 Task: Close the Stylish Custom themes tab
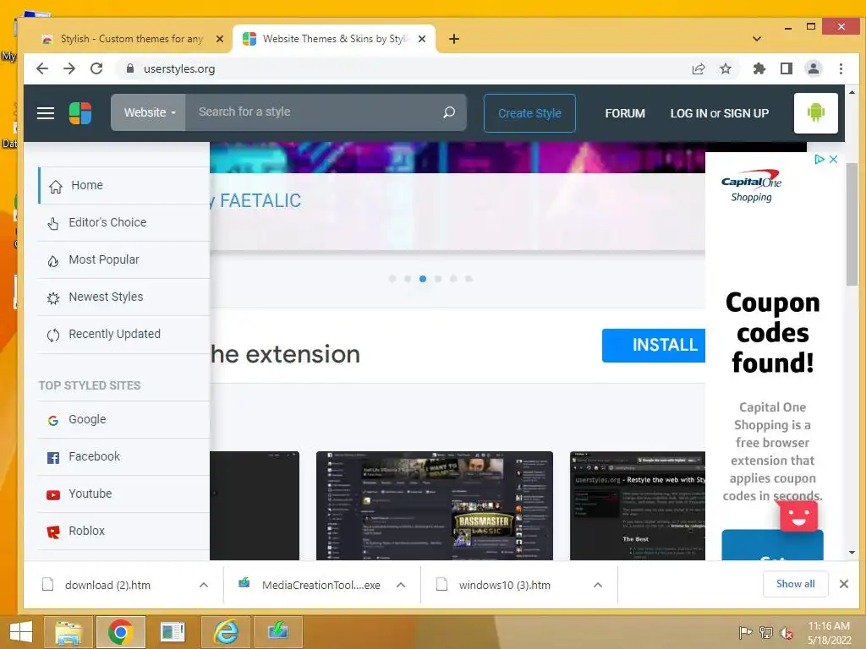(x=220, y=39)
